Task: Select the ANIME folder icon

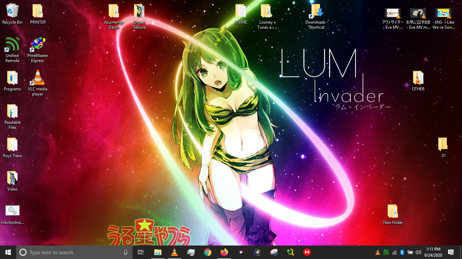Action: click(x=240, y=14)
